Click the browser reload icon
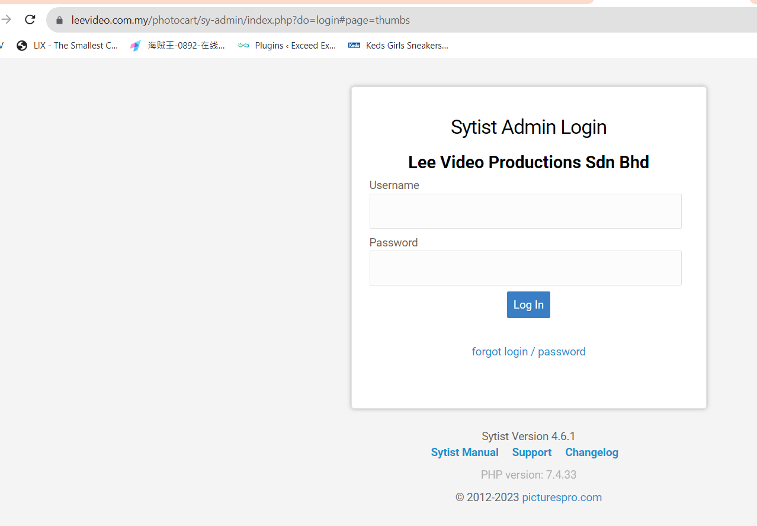757x526 pixels. coord(30,20)
